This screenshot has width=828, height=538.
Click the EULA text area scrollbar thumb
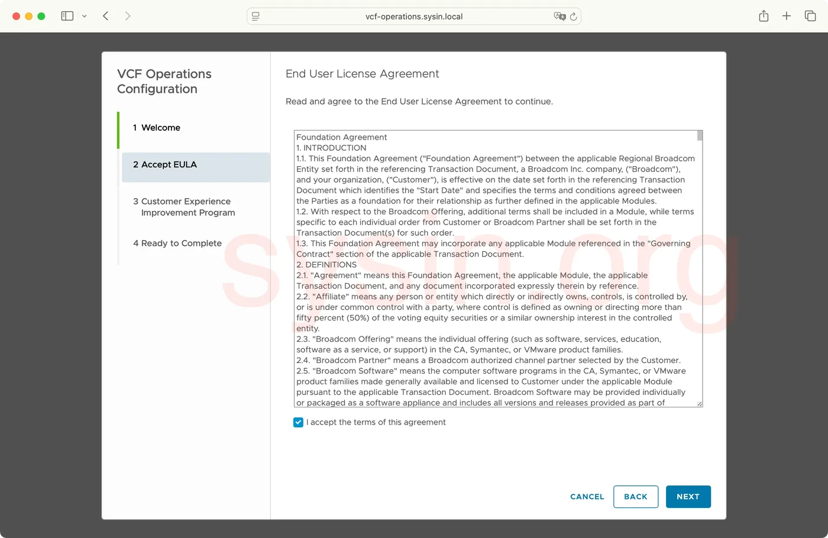700,136
